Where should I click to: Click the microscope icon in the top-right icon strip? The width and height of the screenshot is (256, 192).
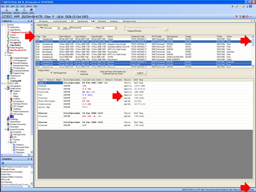(247, 6)
